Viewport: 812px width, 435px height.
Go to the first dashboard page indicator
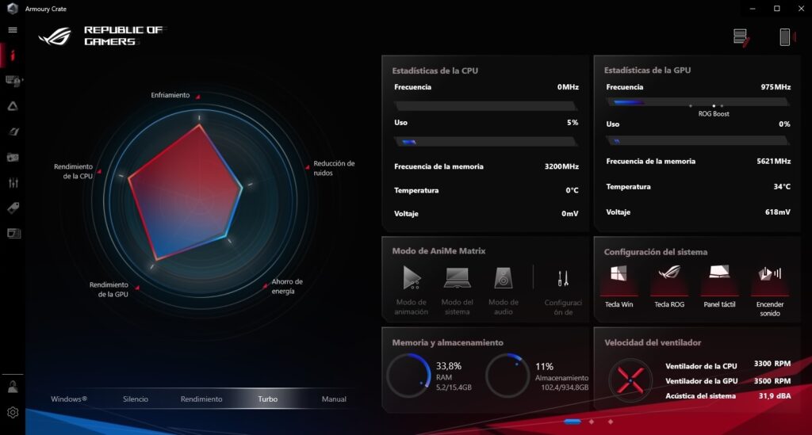(573, 422)
